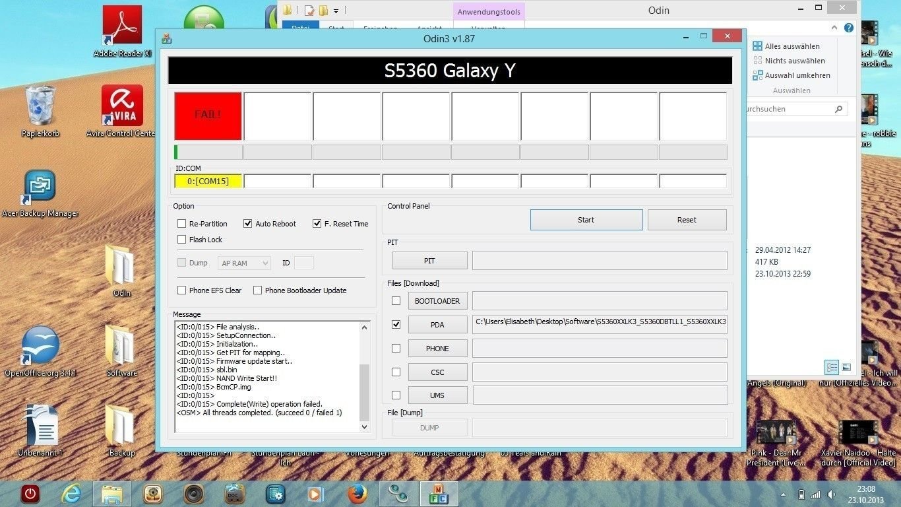This screenshot has width=901, height=507.
Task: Click the CSC file browse button
Action: 437,372
